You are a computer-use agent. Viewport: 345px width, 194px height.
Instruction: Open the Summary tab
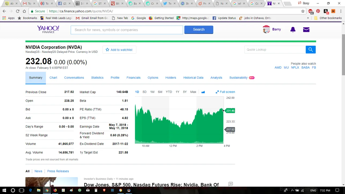pos(36,78)
